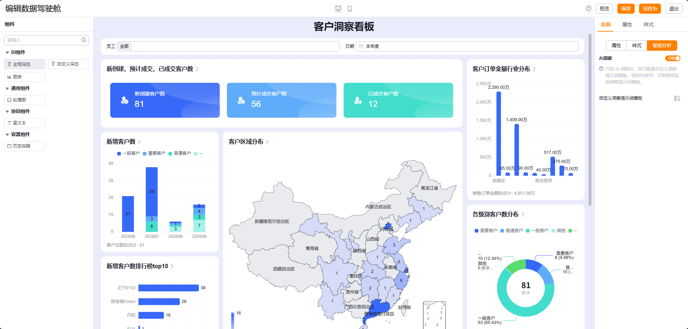
Task: Select the top 样式 tab
Action: (x=649, y=24)
